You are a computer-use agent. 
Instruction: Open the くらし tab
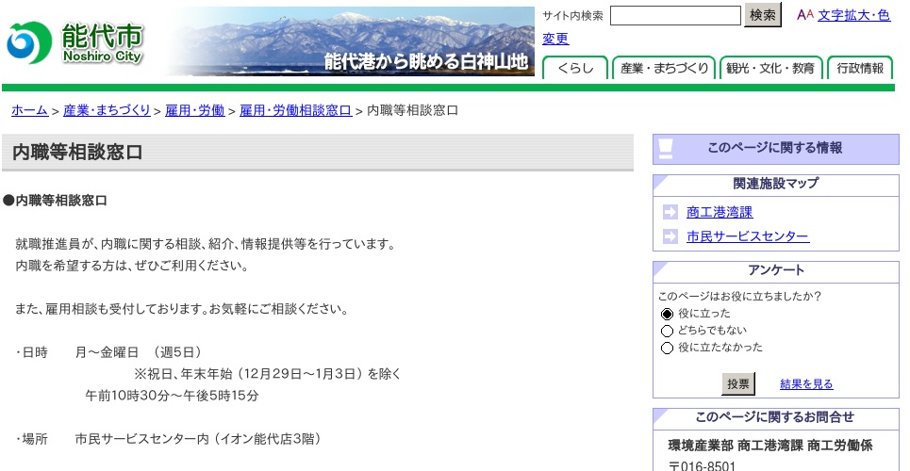(x=575, y=68)
